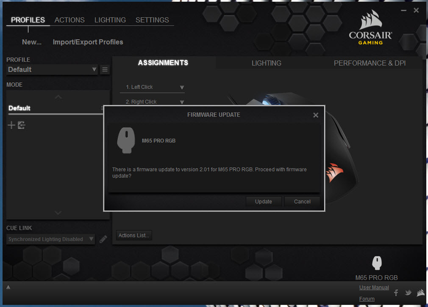Open the Forum link
The width and height of the screenshot is (428, 307).
[x=367, y=299]
